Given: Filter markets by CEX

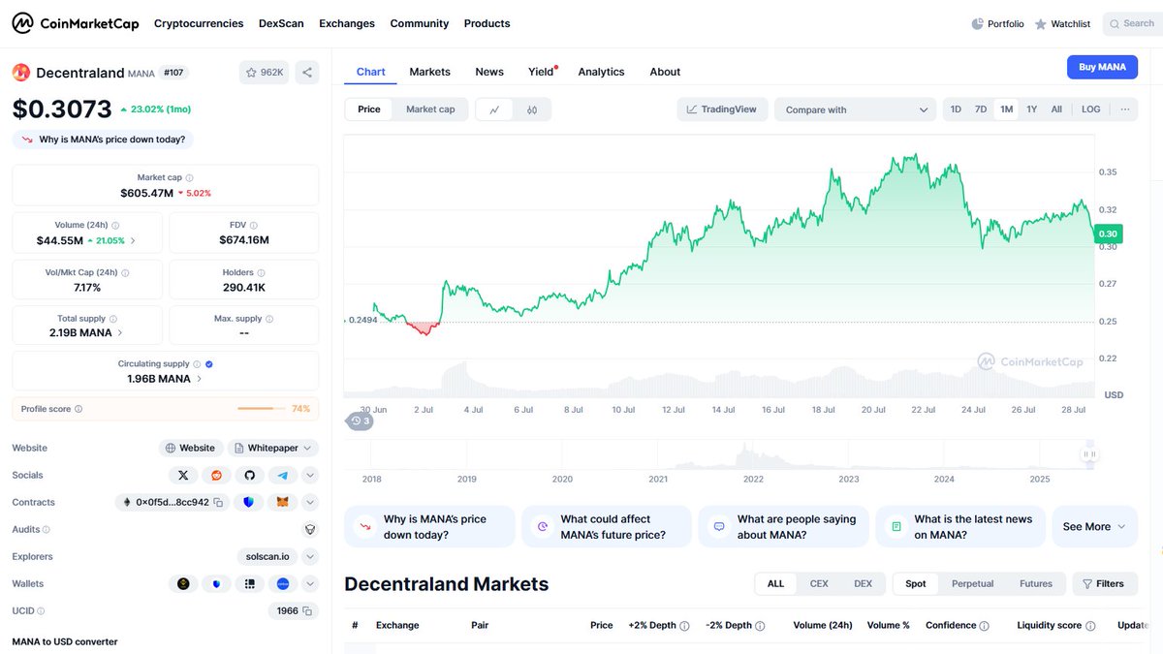Looking at the screenshot, I should tap(819, 584).
